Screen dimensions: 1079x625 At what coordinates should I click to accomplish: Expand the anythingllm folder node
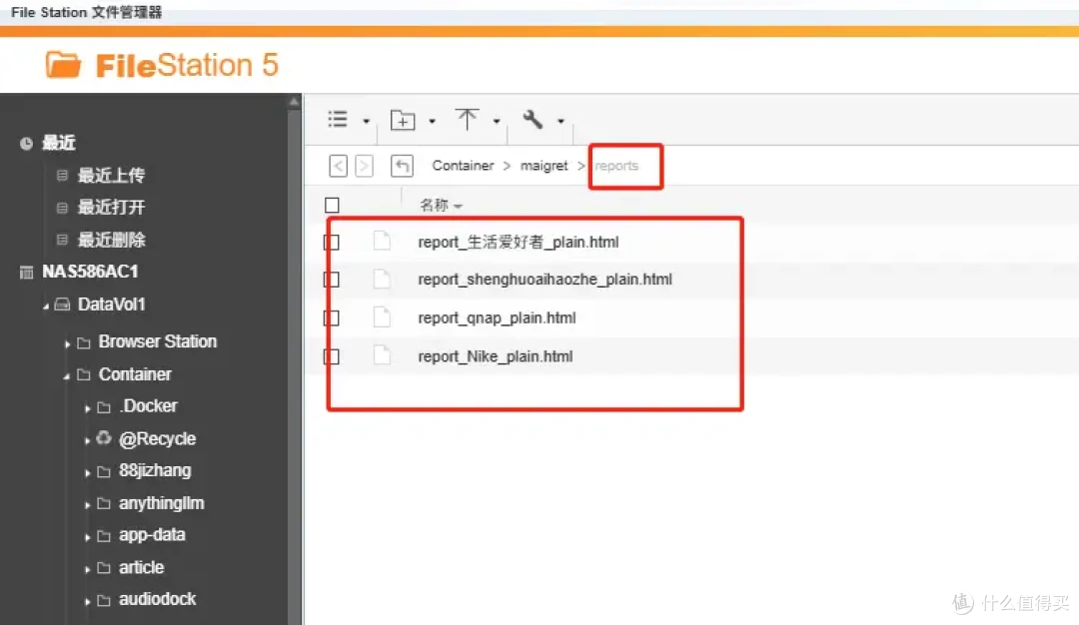[87, 505]
